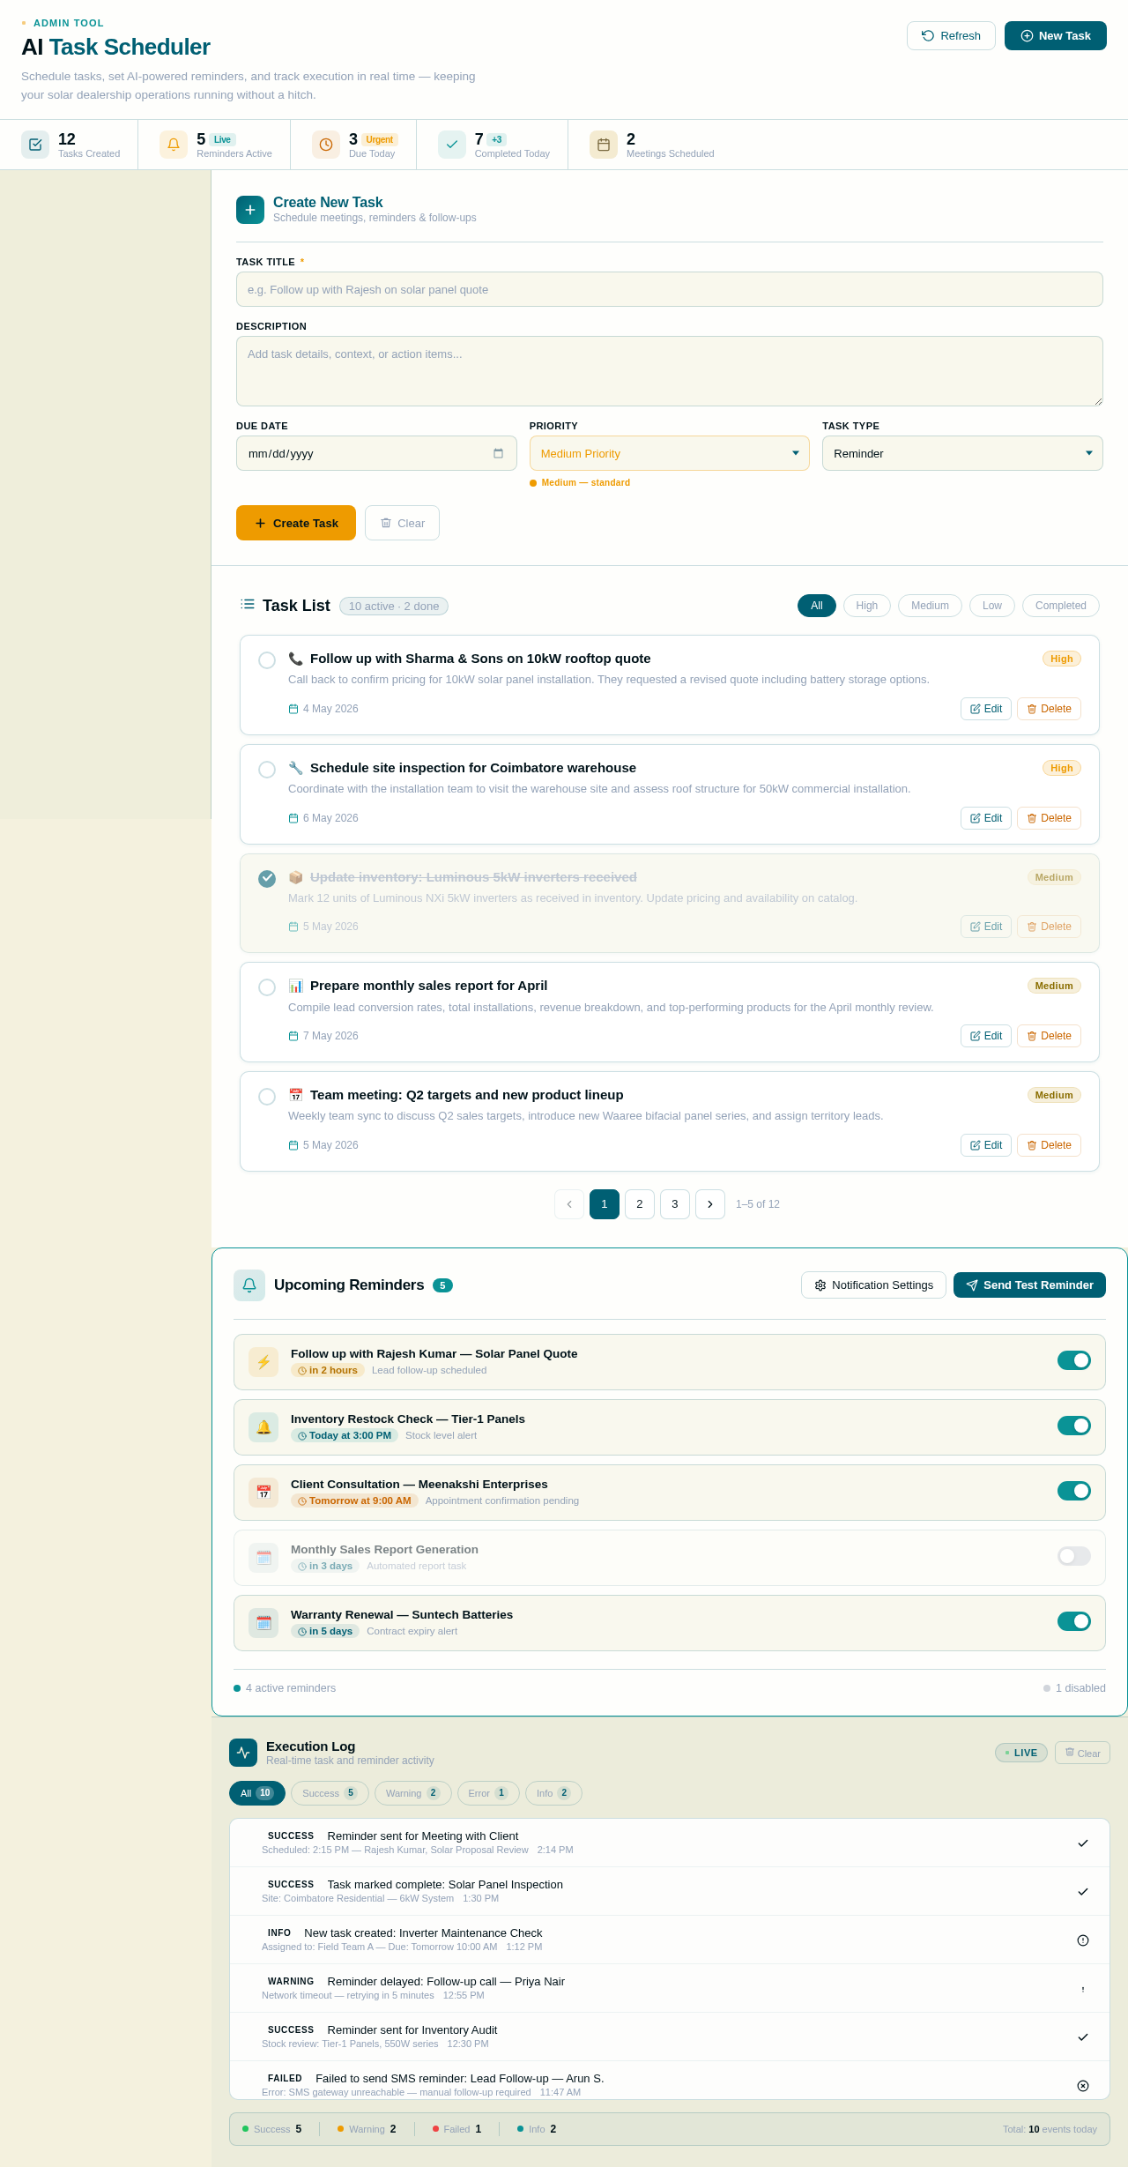
Task: Open Notification Settings
Action: tap(873, 1285)
